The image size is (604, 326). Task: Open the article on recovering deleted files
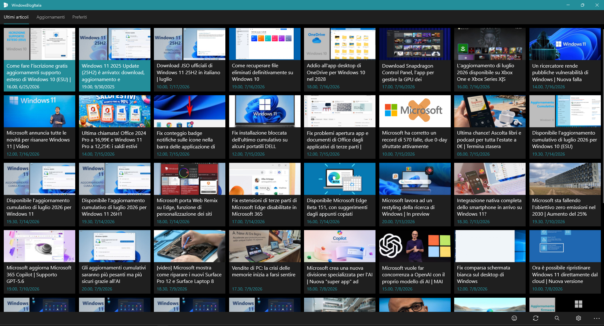point(265,60)
